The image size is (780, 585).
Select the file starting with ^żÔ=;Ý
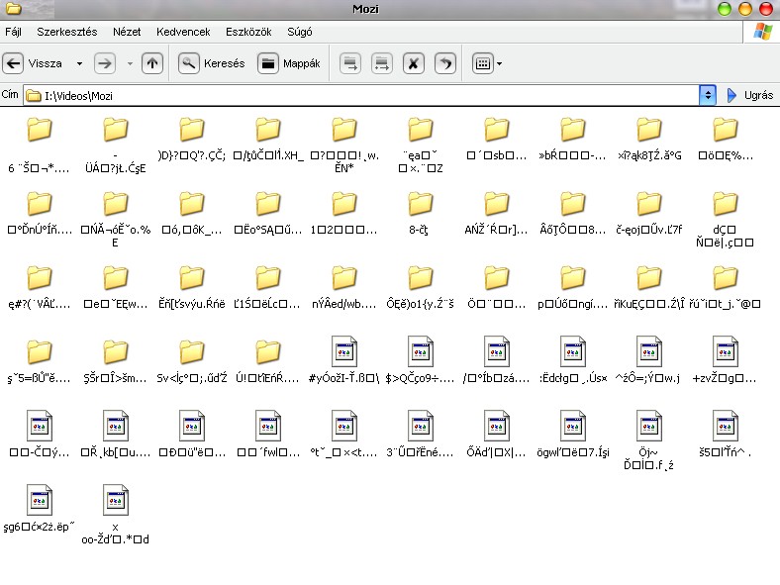pos(649,360)
